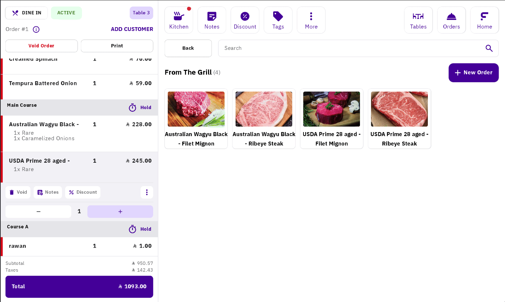The width and height of the screenshot is (505, 302).
Task: Open item options three-dot menu
Action: click(x=147, y=192)
